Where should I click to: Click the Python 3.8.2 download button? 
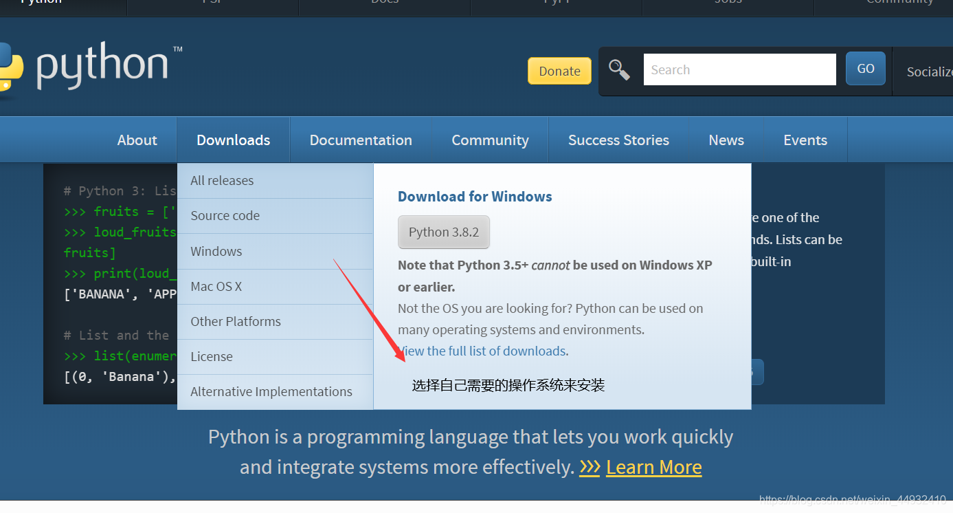click(444, 232)
